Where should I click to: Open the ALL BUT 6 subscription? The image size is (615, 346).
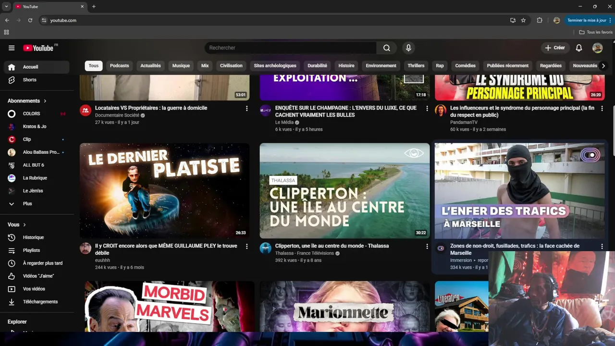tap(37, 165)
